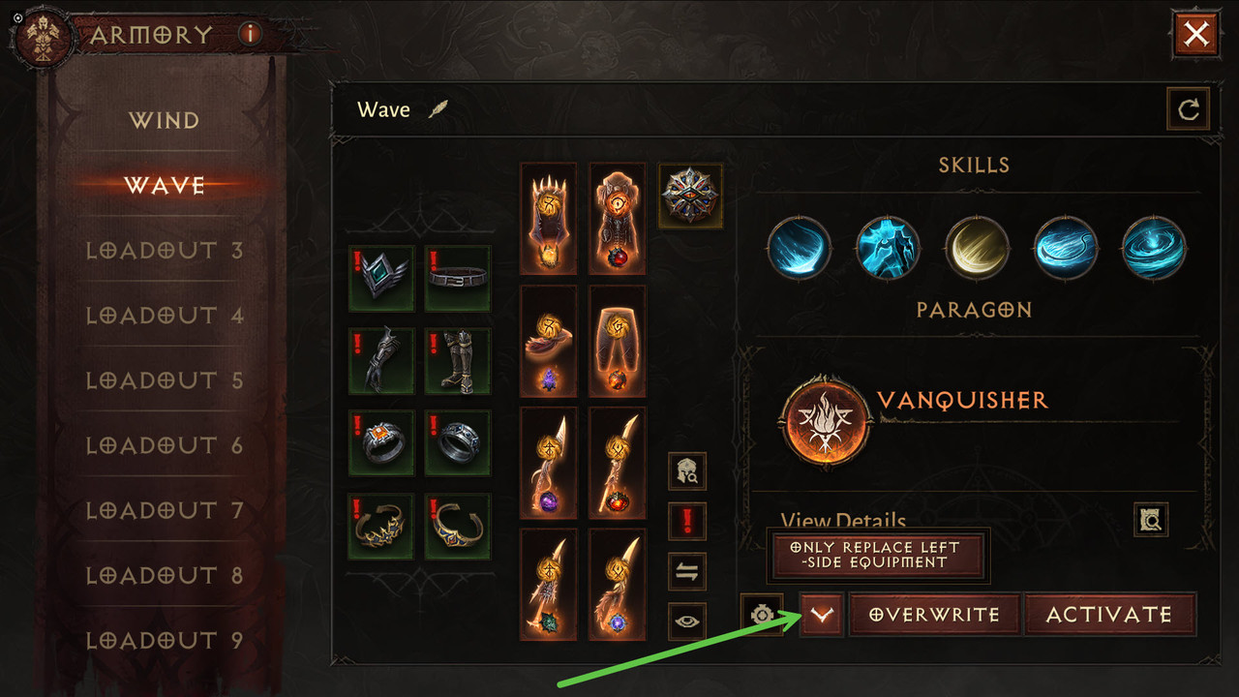Click the helmet inspect icon

pyautogui.click(x=687, y=471)
